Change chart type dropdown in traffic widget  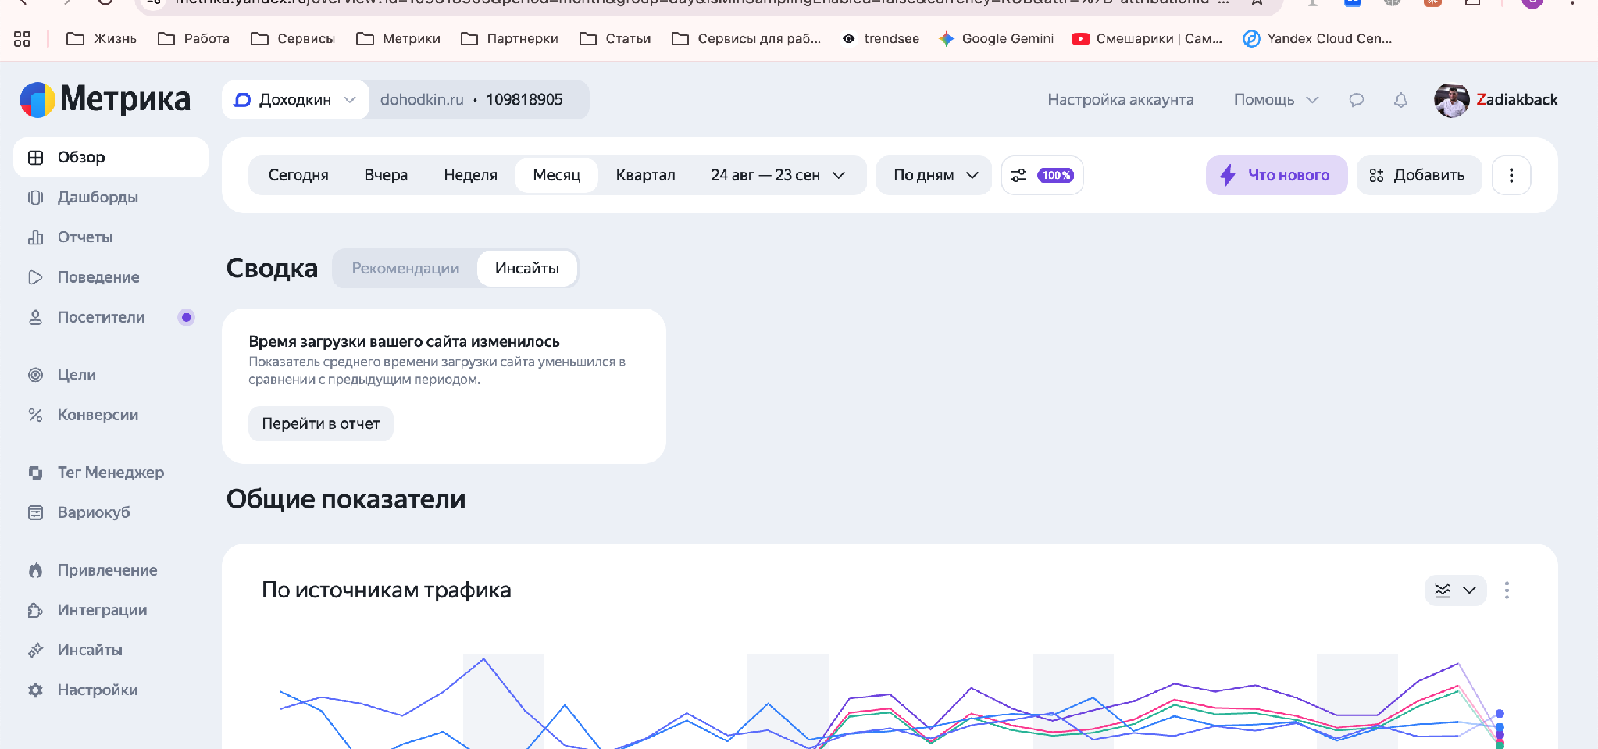point(1455,590)
